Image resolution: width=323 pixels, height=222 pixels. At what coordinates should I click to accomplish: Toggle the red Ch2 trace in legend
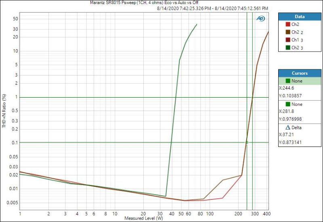tap(287, 25)
